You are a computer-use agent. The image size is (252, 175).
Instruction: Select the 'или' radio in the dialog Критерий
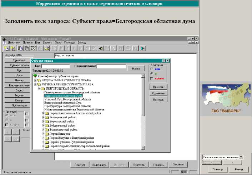point(152,69)
